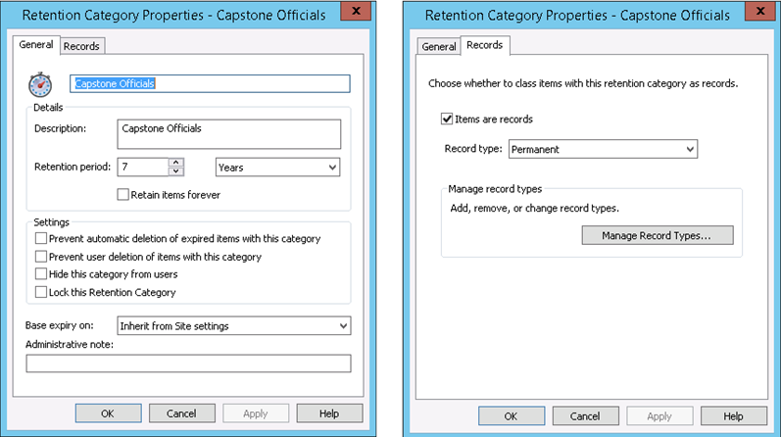The width and height of the screenshot is (781, 437).
Task: Click OK in the Records tab dialog
Action: pyautogui.click(x=512, y=415)
